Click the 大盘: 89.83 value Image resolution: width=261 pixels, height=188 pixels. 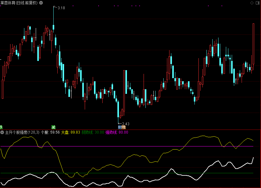71,132
